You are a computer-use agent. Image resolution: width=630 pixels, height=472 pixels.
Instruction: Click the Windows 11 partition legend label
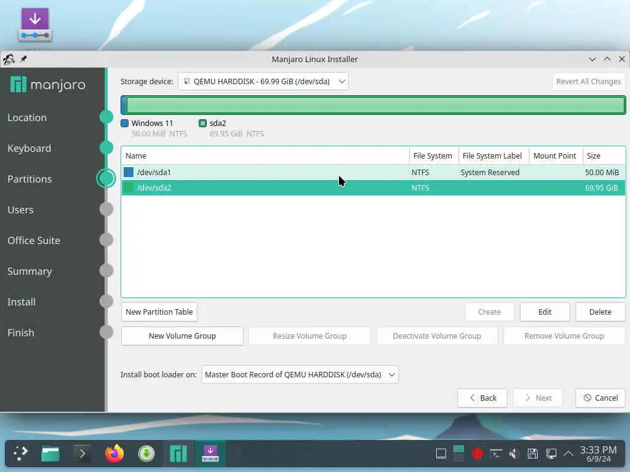tap(152, 123)
